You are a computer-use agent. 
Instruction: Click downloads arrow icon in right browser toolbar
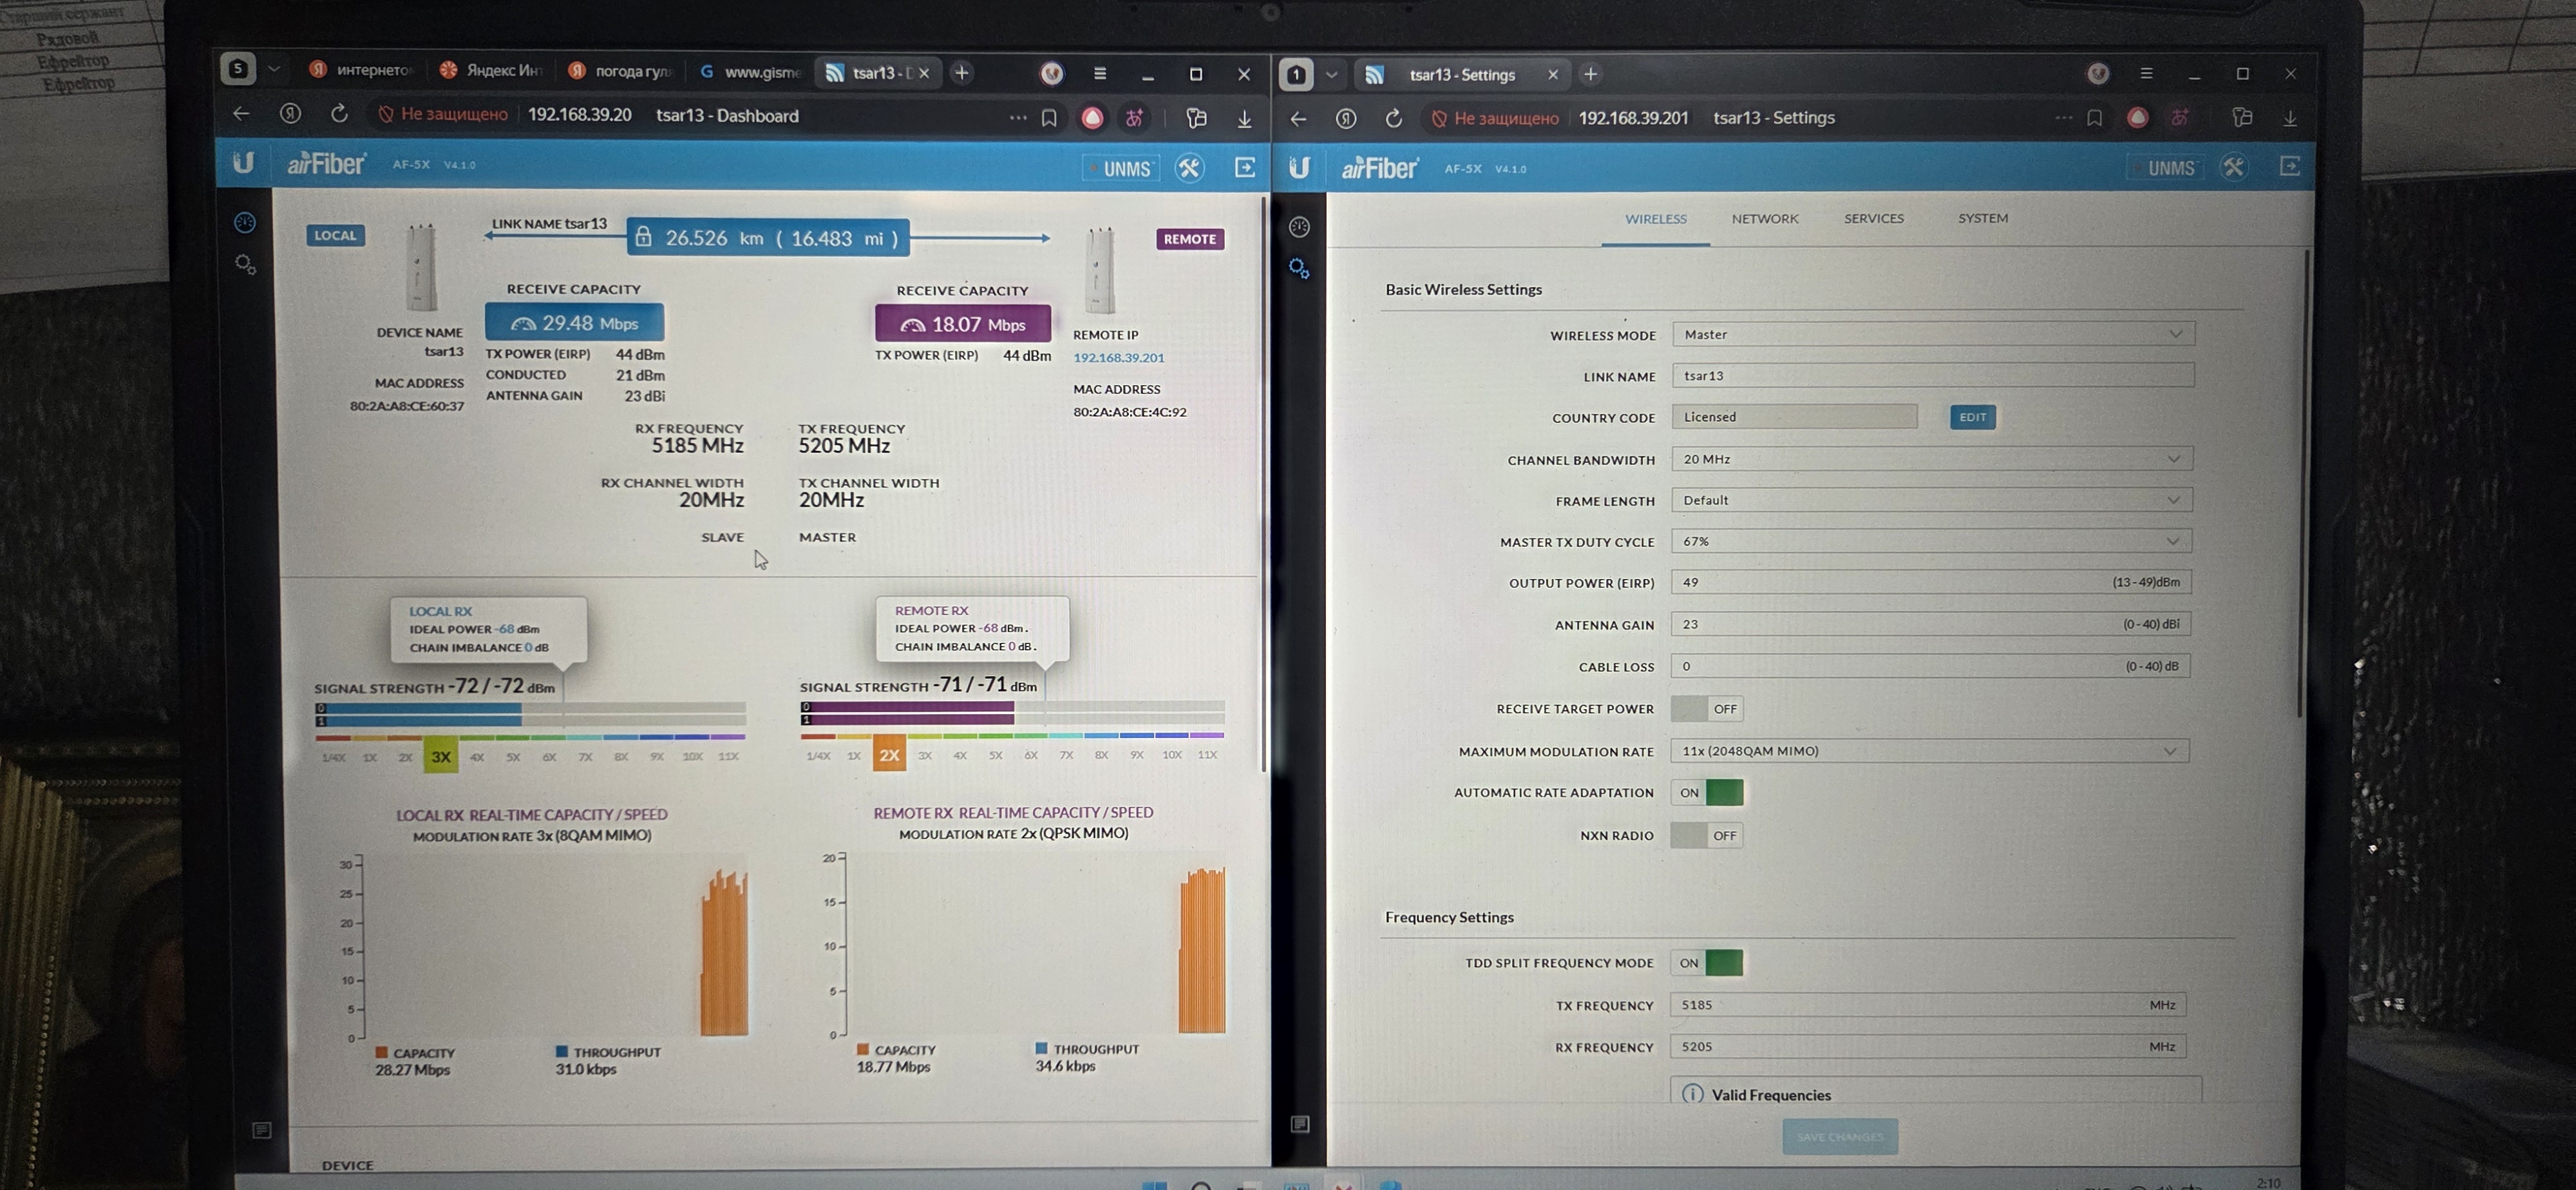click(x=2289, y=118)
